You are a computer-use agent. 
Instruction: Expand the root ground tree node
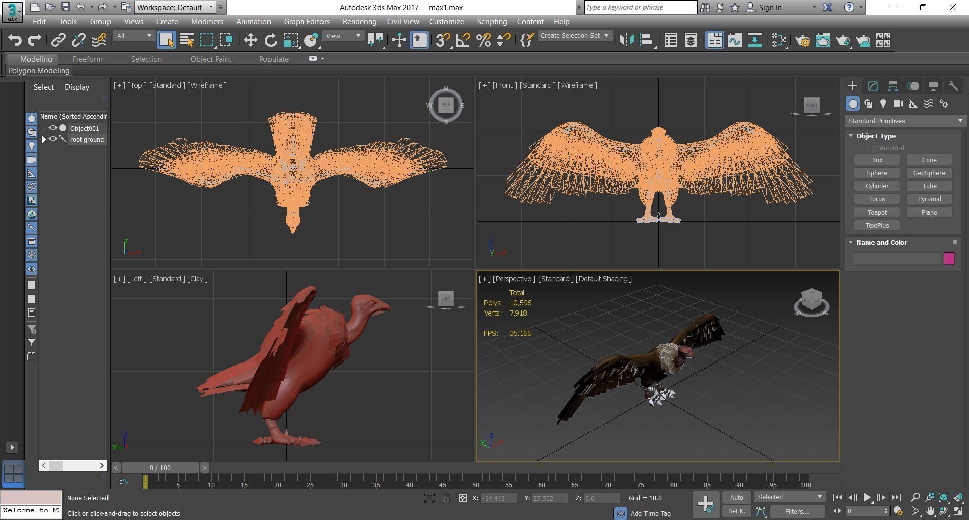pyautogui.click(x=44, y=139)
